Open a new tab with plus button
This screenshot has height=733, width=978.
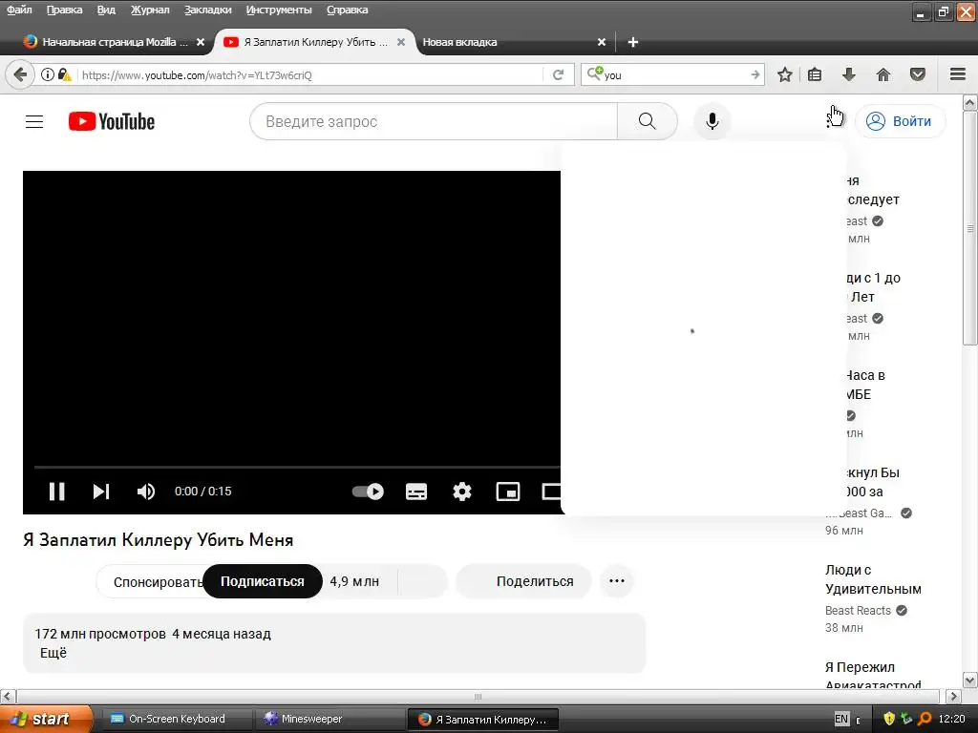(632, 42)
